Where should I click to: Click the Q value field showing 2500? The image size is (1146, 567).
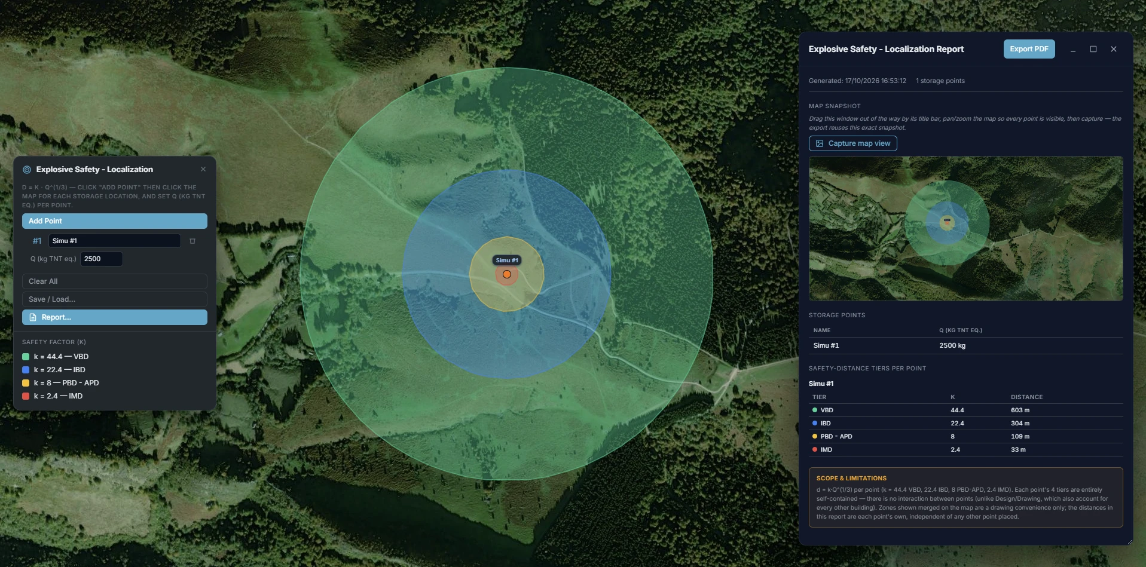point(102,259)
